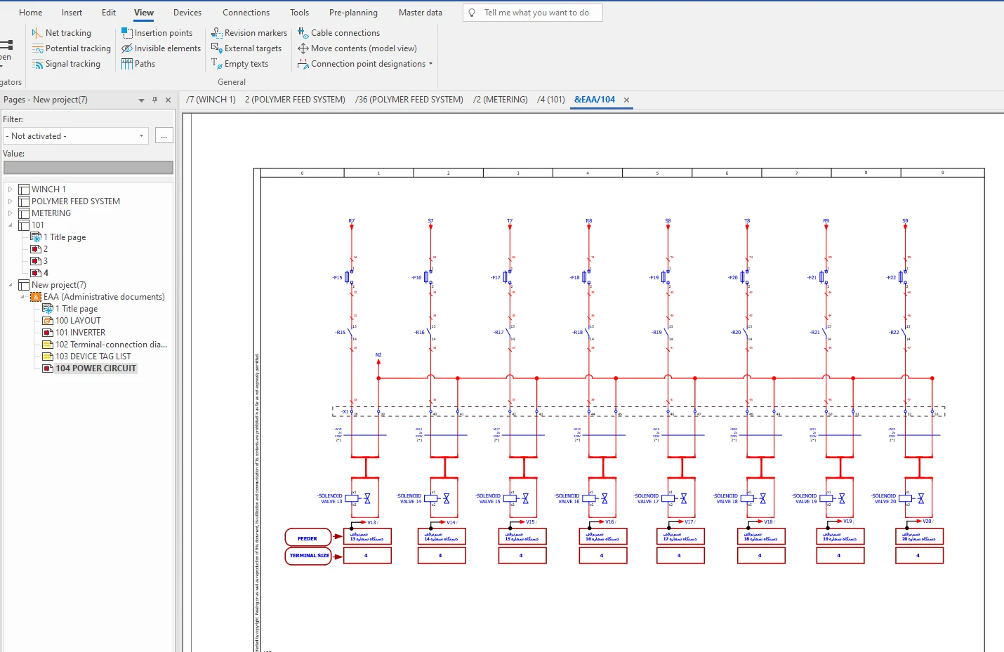Click the Paths icon
1004x652 pixels.
pyautogui.click(x=127, y=64)
